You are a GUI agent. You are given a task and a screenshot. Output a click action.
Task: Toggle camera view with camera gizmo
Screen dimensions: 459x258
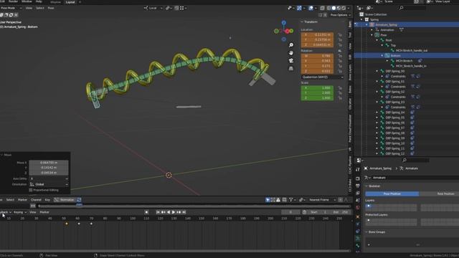tap(291, 60)
